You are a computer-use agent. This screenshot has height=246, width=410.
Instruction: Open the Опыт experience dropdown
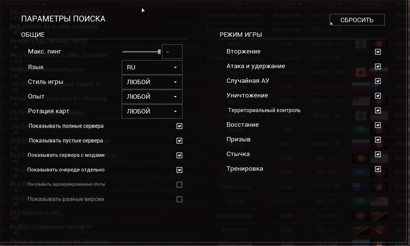point(152,97)
